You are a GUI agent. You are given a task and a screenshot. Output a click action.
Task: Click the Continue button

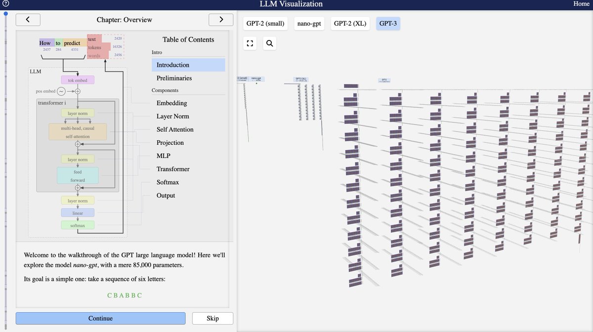click(x=100, y=318)
